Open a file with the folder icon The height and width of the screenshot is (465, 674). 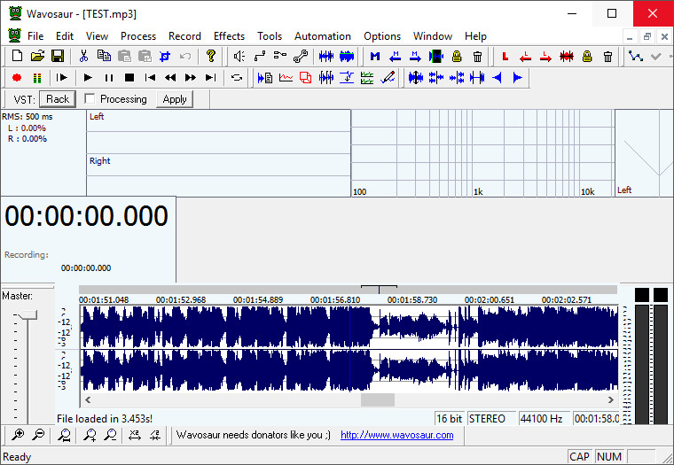[37, 56]
